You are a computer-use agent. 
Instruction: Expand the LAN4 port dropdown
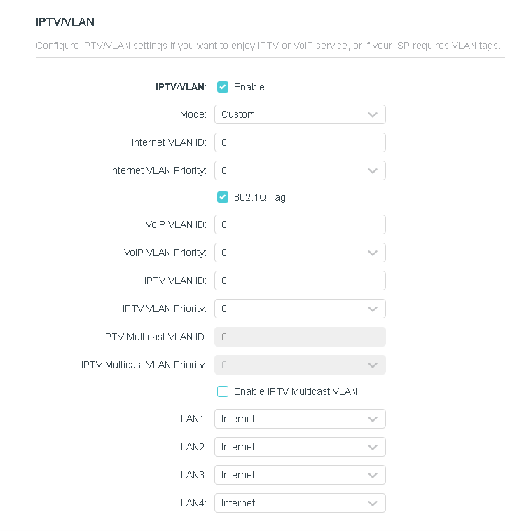click(x=300, y=503)
